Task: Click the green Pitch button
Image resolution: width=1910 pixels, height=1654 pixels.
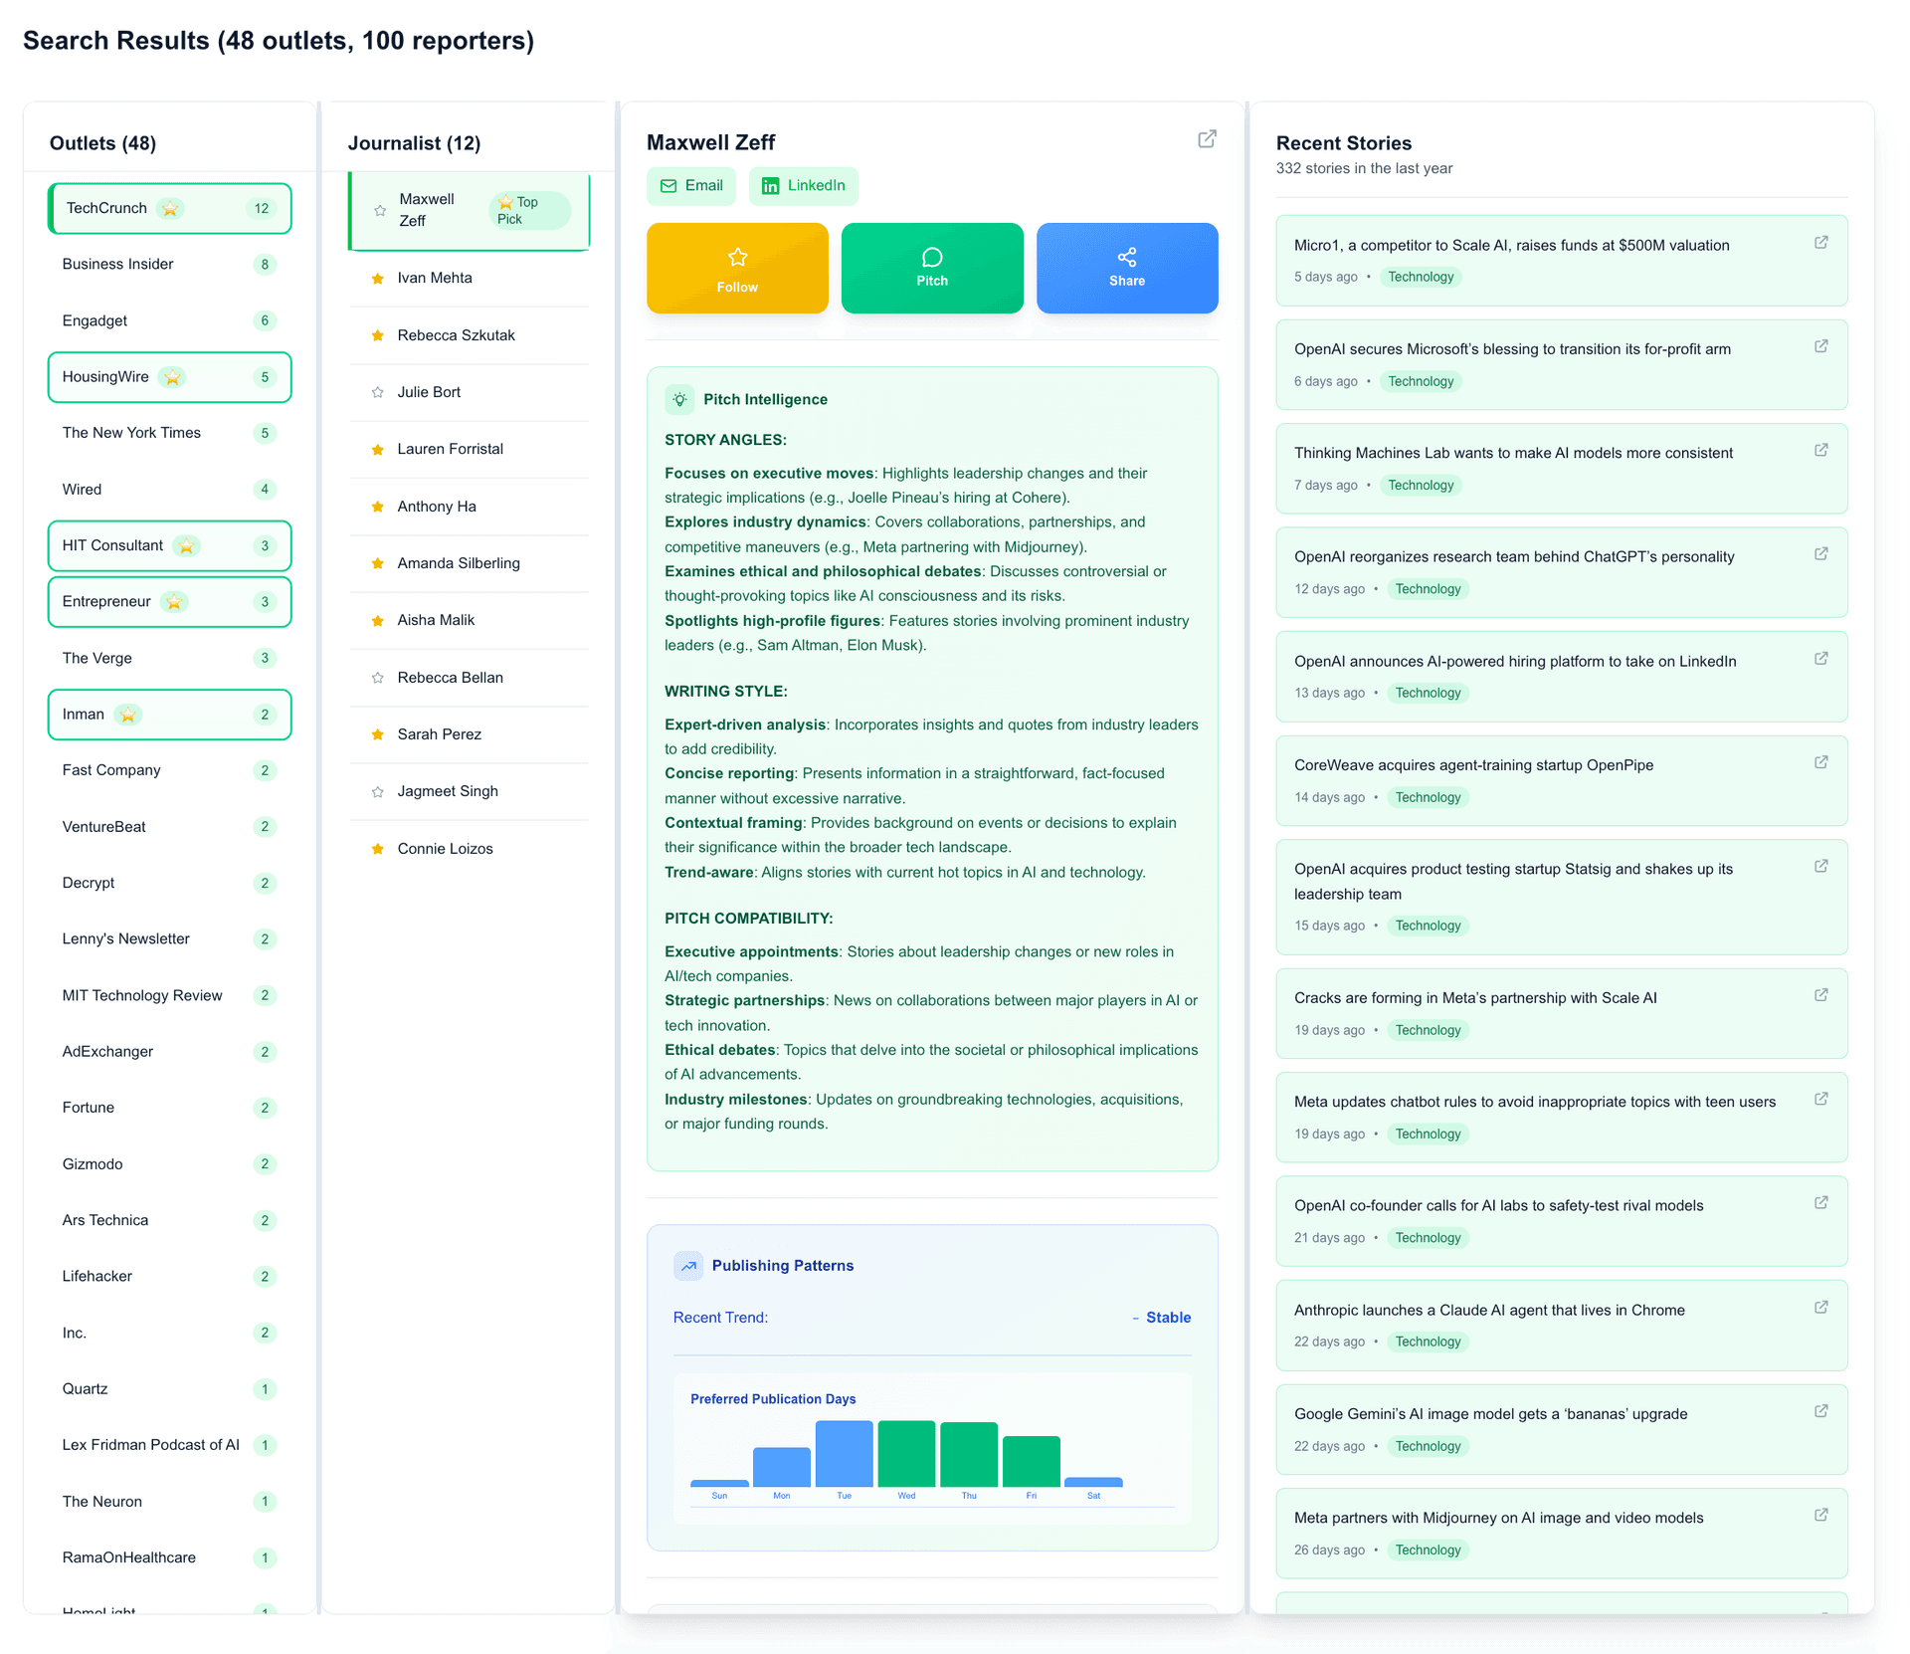Action: pos(932,269)
